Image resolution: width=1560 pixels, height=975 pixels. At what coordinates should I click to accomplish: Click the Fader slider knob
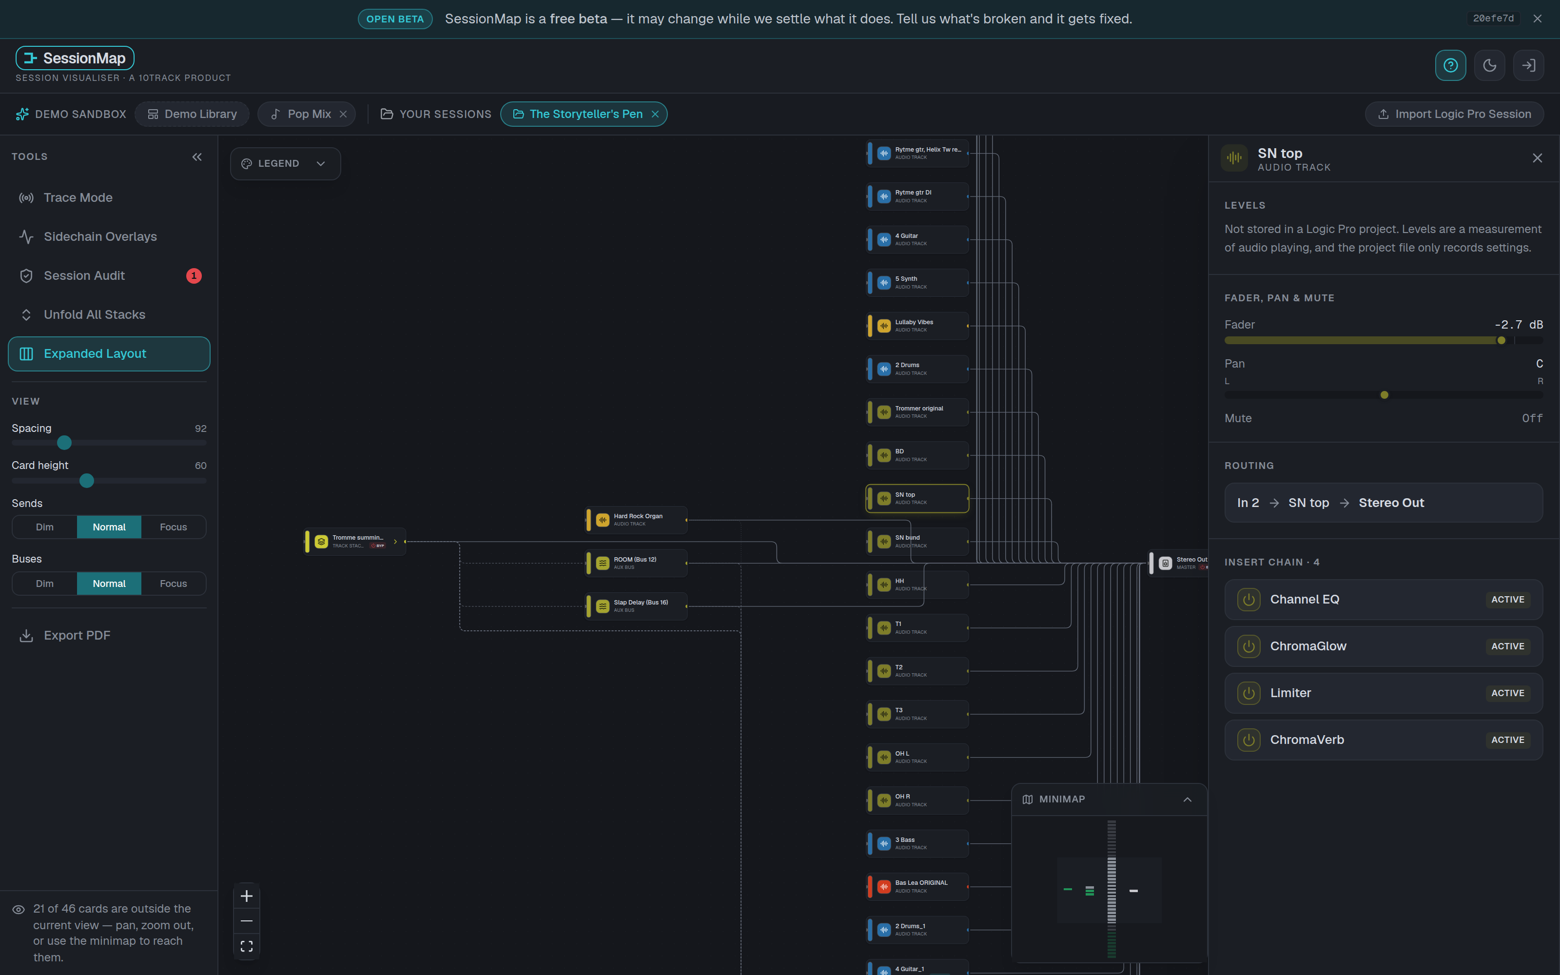pos(1501,340)
